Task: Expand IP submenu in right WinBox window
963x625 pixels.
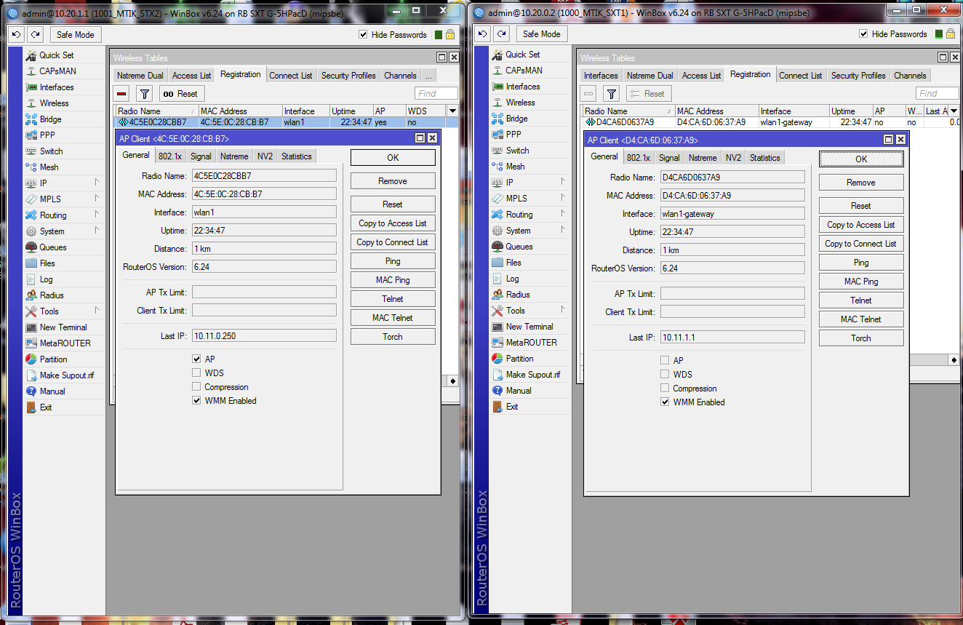Action: tap(563, 183)
